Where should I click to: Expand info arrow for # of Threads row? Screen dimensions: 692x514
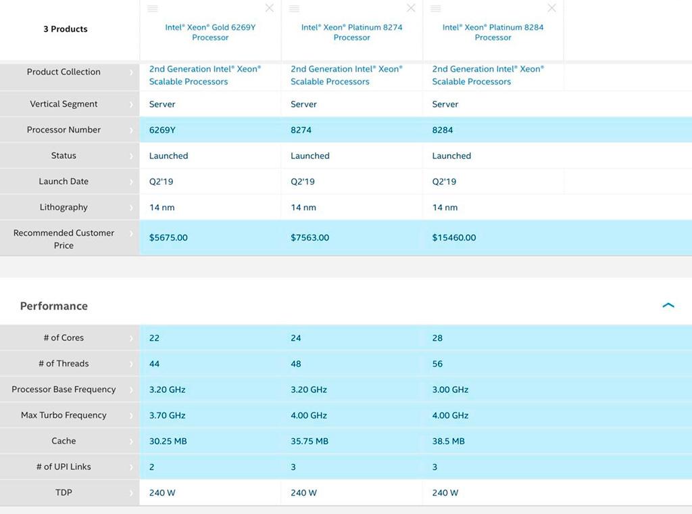tap(131, 365)
